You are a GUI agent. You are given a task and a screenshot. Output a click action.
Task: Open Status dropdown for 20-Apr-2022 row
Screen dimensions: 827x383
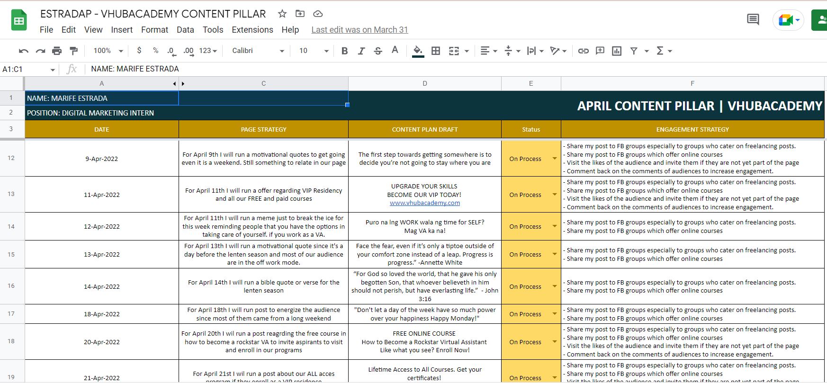(x=554, y=342)
